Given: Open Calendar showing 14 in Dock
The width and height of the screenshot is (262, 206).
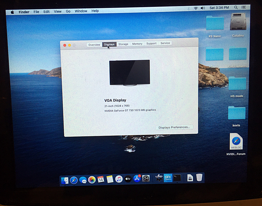Looking at the screenshot, I should coord(101,179).
